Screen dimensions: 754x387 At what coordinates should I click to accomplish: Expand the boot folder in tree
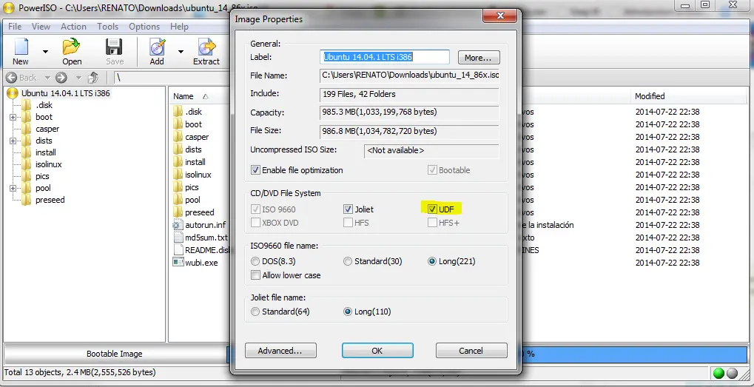[13, 117]
